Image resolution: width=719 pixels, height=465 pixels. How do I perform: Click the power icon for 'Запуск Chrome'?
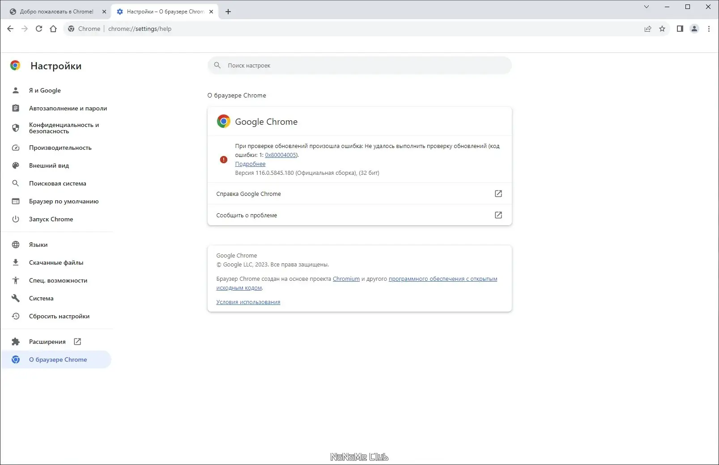click(16, 219)
